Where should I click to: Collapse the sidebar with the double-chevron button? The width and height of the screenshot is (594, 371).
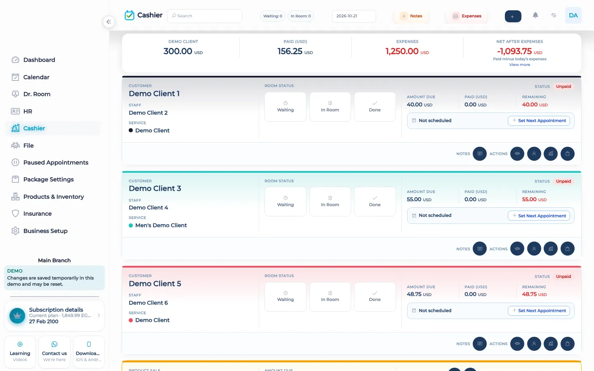108,22
